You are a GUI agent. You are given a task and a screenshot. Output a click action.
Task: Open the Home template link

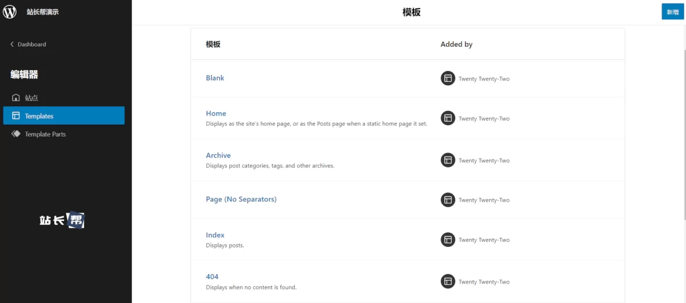click(x=216, y=113)
